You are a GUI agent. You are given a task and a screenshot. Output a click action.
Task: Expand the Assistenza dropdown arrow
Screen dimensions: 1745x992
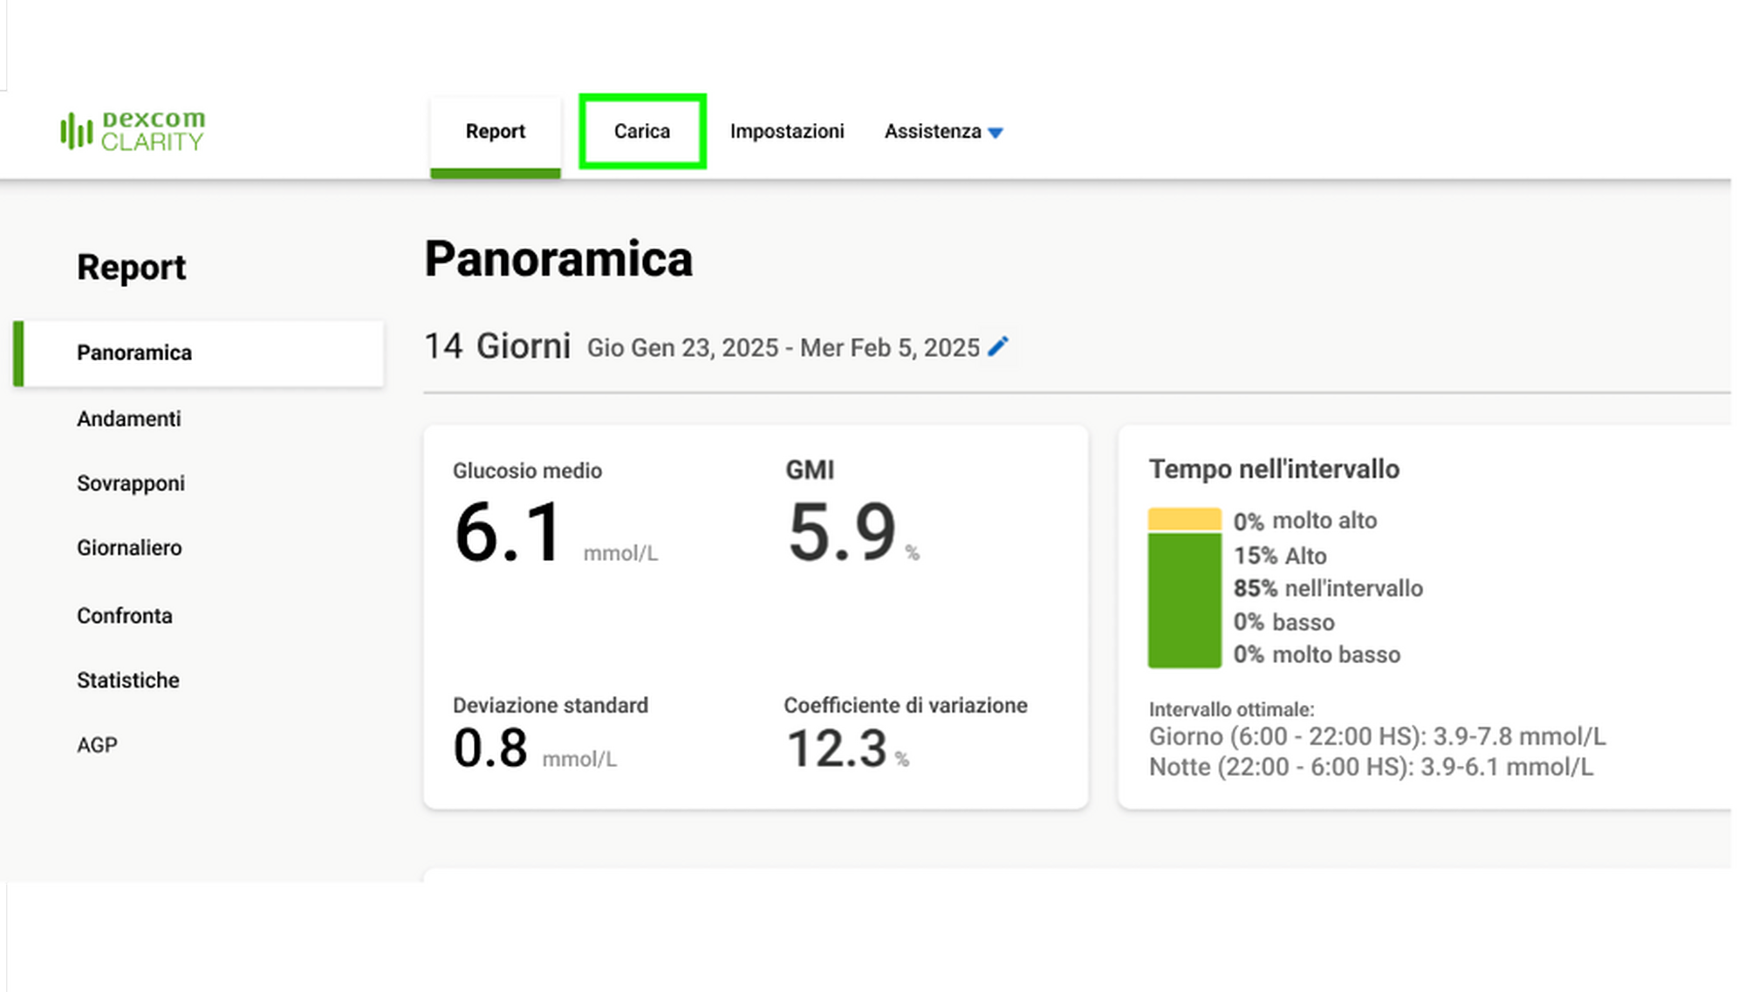click(996, 133)
